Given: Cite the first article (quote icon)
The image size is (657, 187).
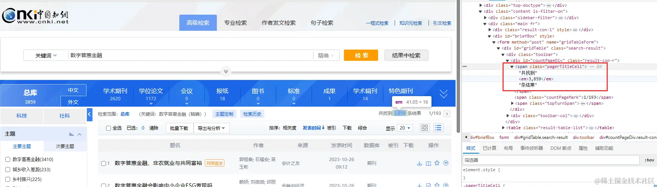Looking at the screenshot, I should 446,163.
